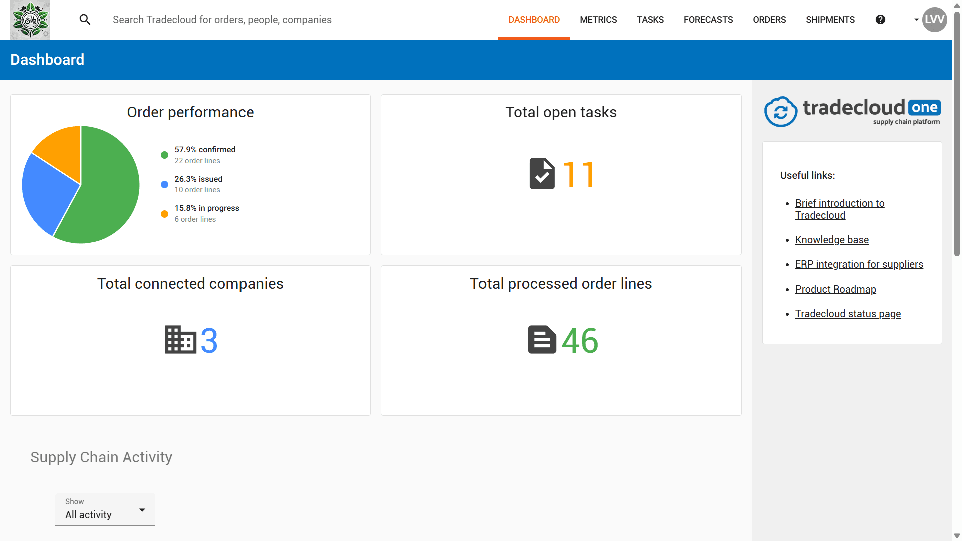
Task: Expand the user account dropdown arrow
Action: 916,20
